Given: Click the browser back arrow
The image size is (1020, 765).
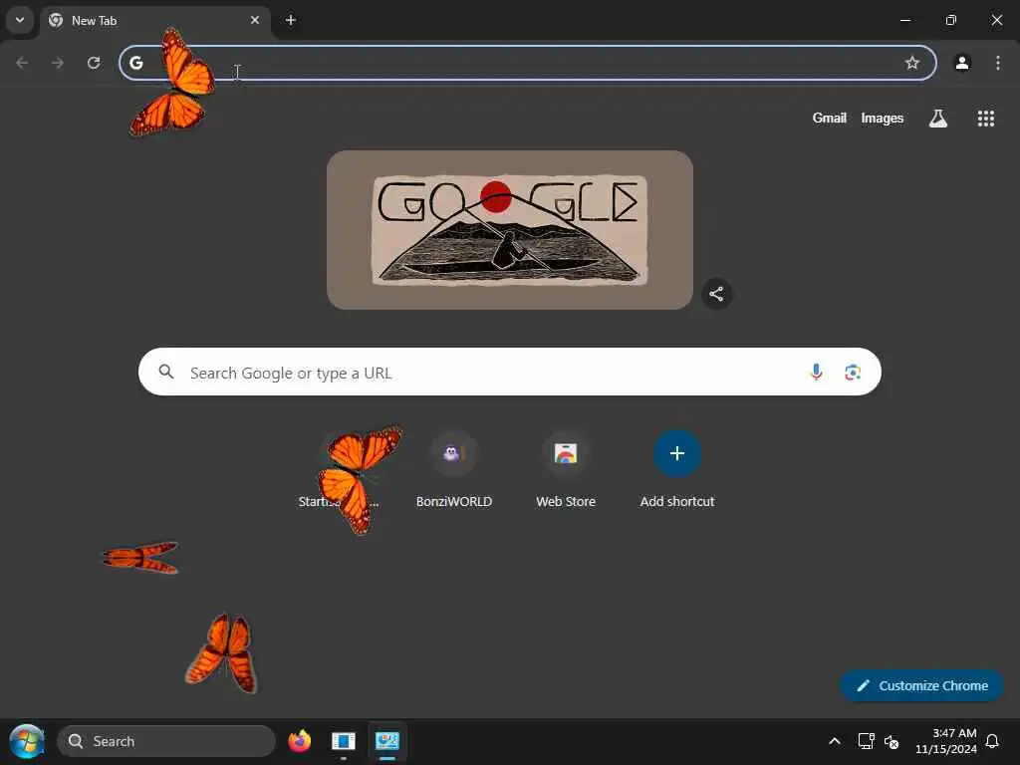Looking at the screenshot, I should tap(22, 63).
